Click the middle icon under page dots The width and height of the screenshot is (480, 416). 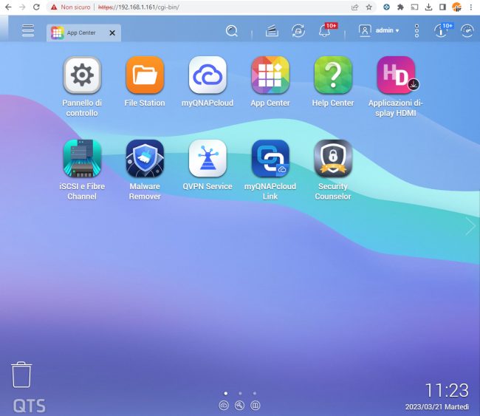tap(239, 406)
